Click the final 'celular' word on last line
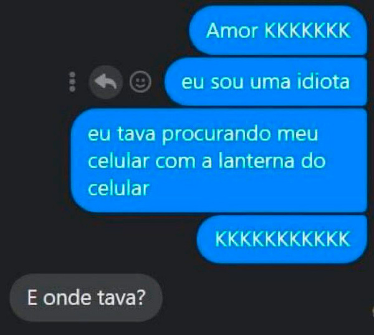Screen dimensions: 374x335 coord(118,188)
